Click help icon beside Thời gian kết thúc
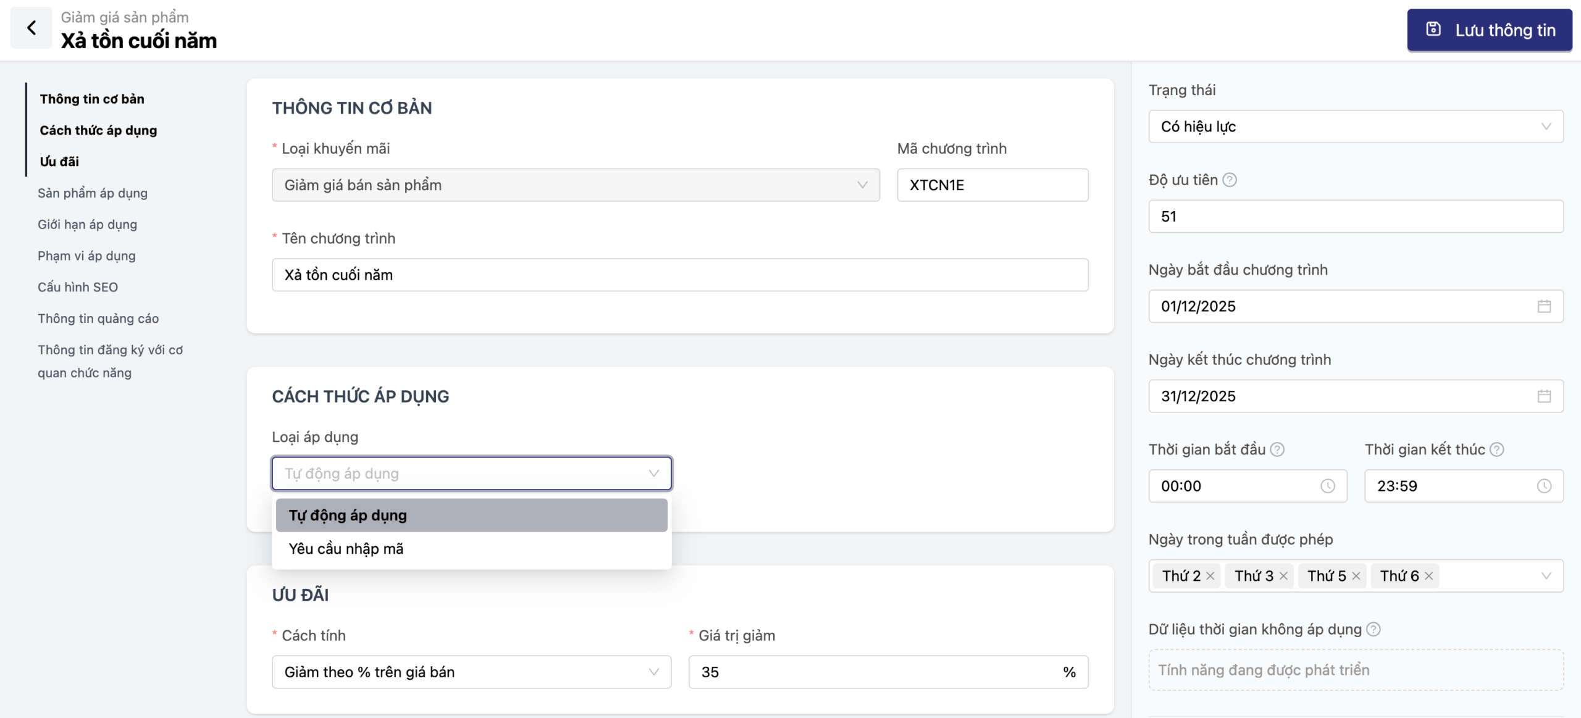The height and width of the screenshot is (718, 1581). [1496, 449]
